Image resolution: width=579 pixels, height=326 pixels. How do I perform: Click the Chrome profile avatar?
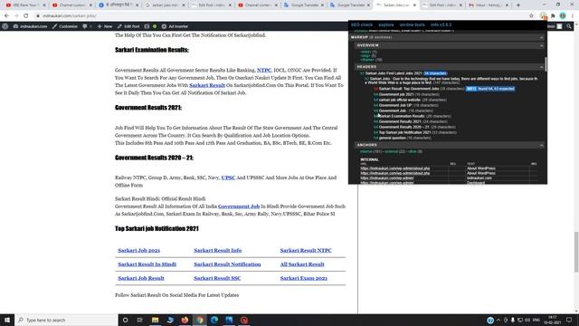(563, 16)
